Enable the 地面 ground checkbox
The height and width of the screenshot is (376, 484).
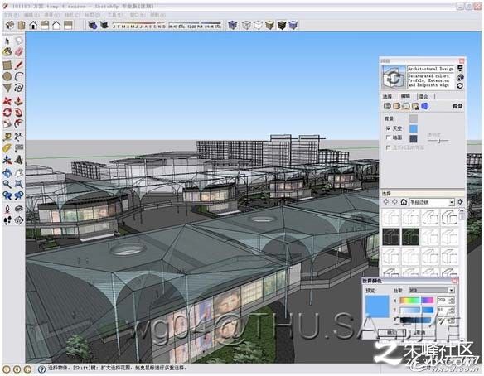tap(389, 137)
